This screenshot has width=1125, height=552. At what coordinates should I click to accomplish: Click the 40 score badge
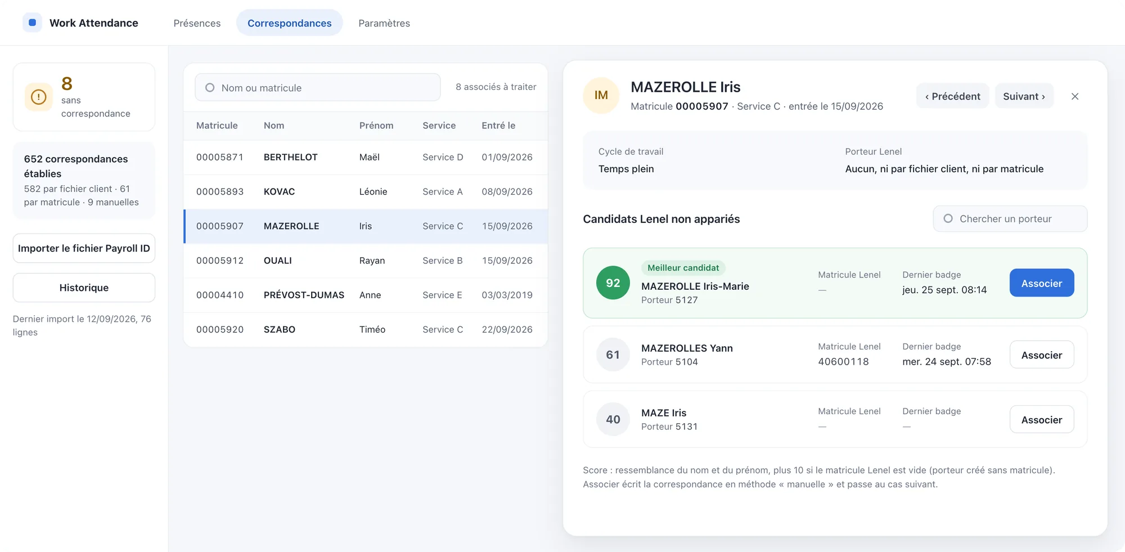click(613, 419)
